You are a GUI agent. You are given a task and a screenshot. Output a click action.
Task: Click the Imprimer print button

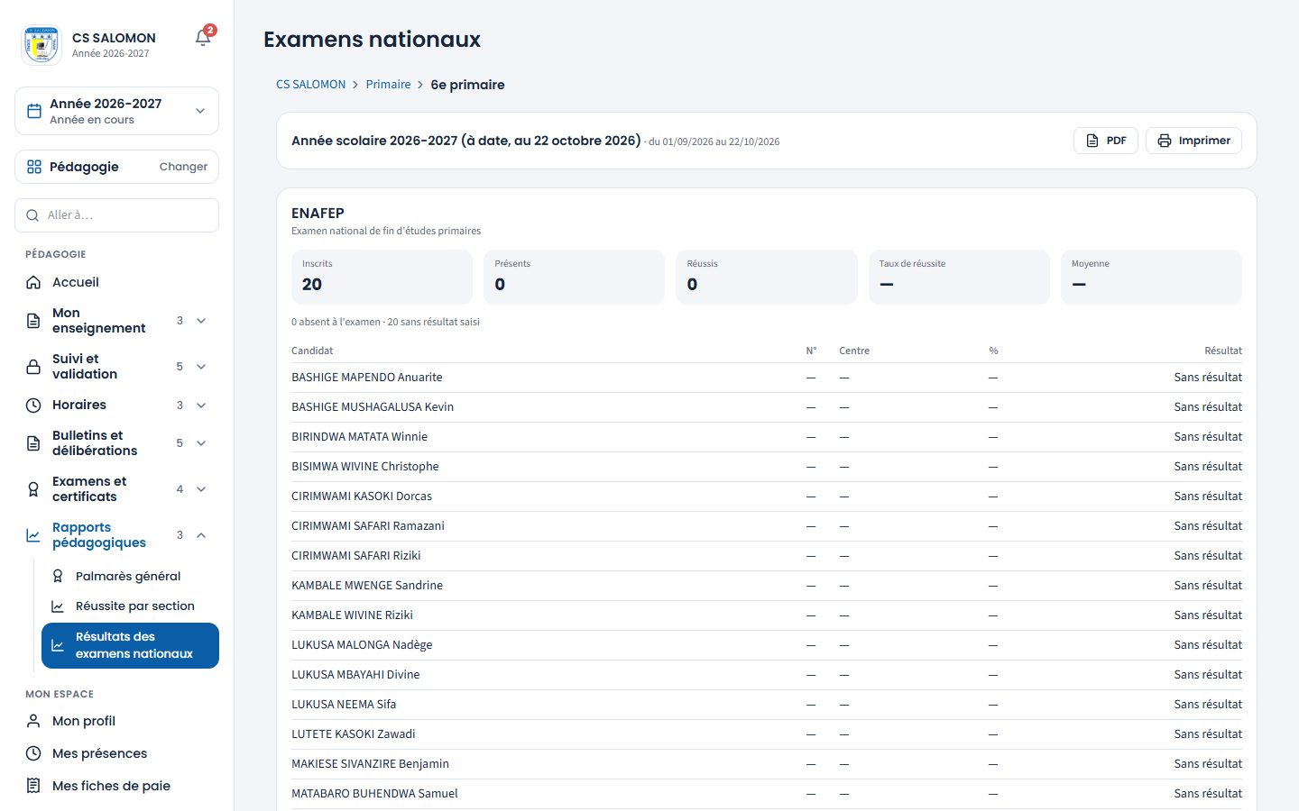tap(1193, 141)
